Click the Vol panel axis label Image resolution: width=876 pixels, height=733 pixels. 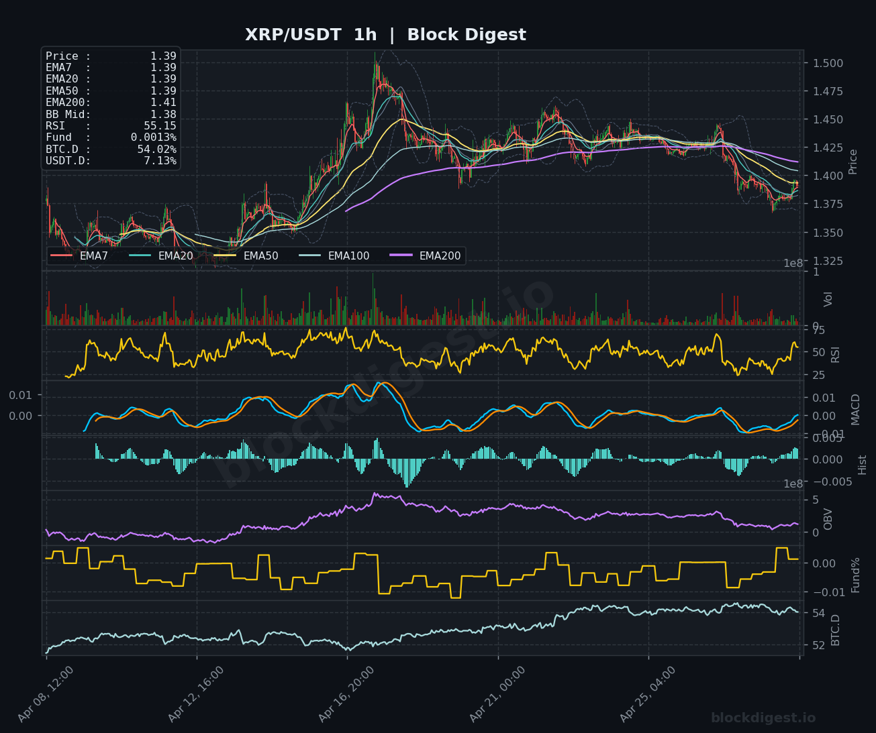[828, 299]
